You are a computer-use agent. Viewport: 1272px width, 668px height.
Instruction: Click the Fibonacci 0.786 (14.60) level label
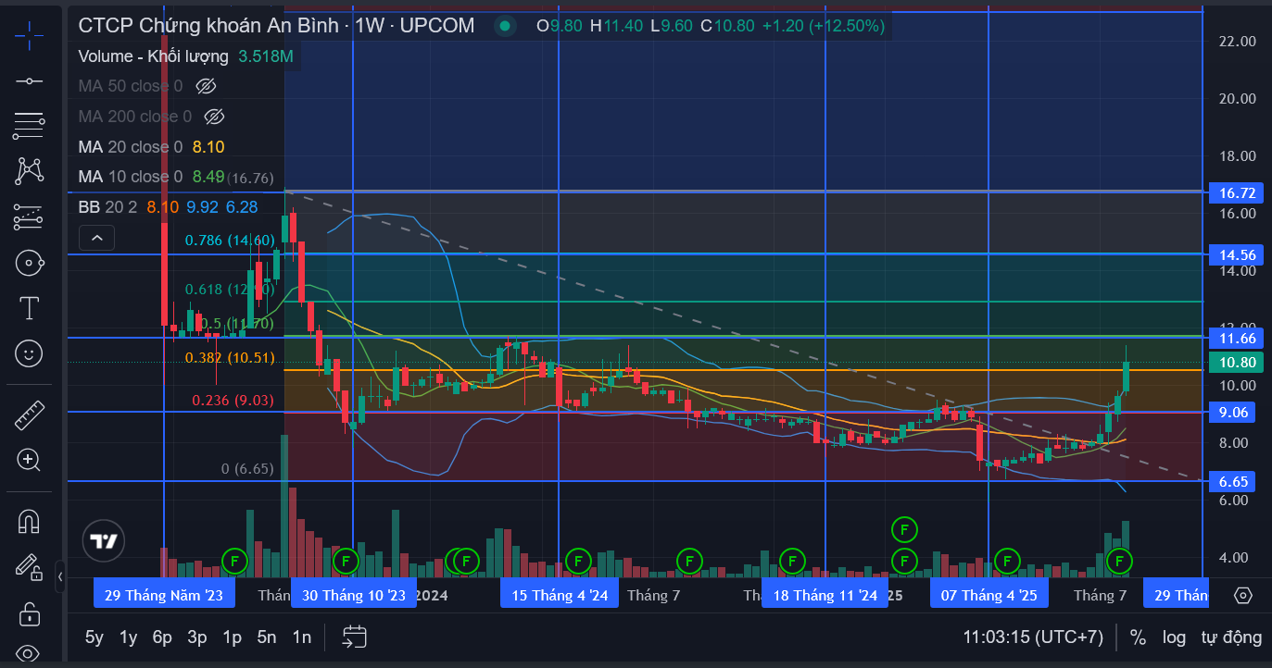(x=230, y=241)
